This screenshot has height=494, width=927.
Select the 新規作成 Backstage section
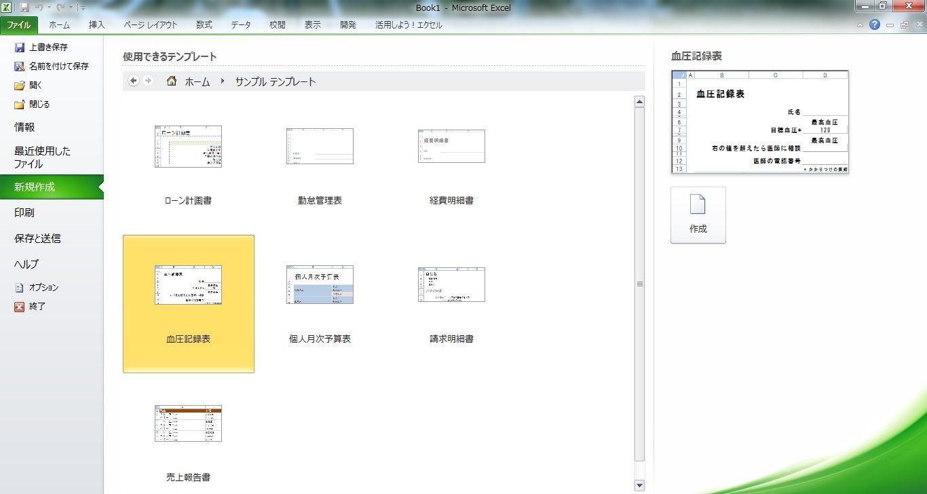pyautogui.click(x=52, y=187)
